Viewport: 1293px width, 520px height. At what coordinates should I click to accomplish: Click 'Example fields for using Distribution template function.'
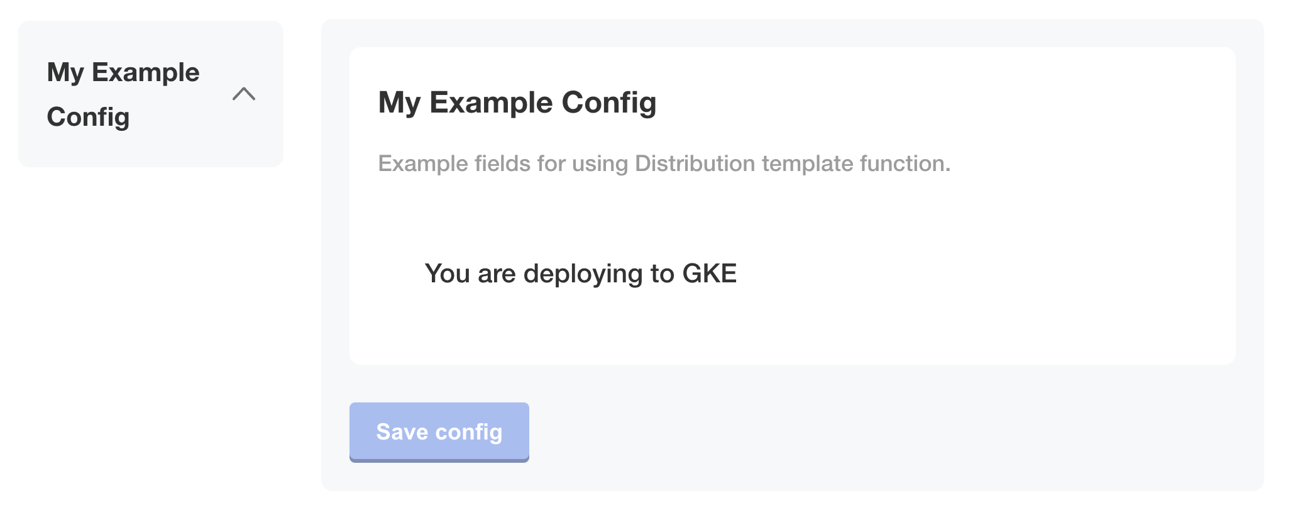point(664,163)
